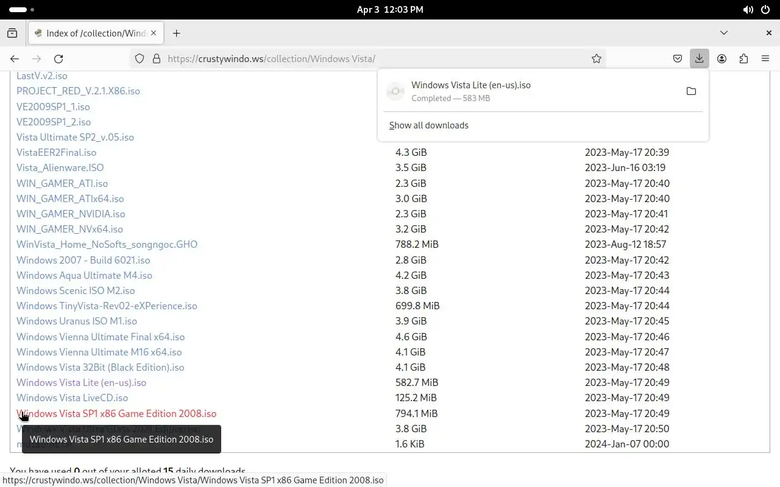Open the Firefox account menu
780x487 pixels.
pos(721,59)
